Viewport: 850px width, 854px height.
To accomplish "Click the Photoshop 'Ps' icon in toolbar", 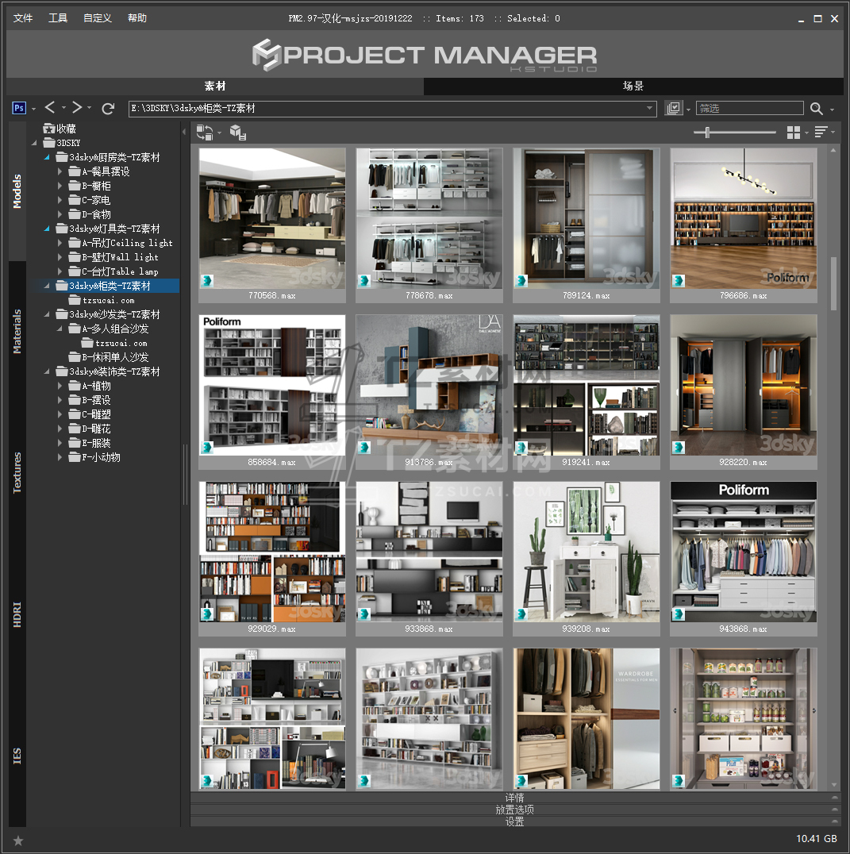I will coord(20,108).
